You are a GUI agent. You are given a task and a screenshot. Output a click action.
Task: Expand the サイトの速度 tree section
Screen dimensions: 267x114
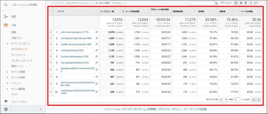pos(7,72)
